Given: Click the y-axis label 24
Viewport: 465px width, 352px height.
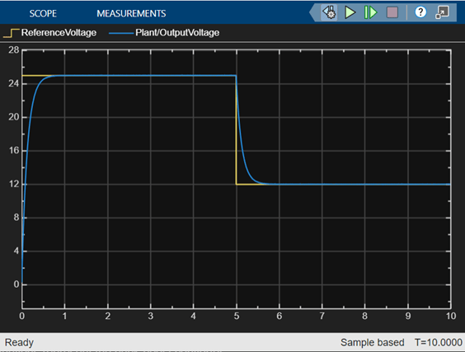Looking at the screenshot, I should pyautogui.click(x=14, y=83).
